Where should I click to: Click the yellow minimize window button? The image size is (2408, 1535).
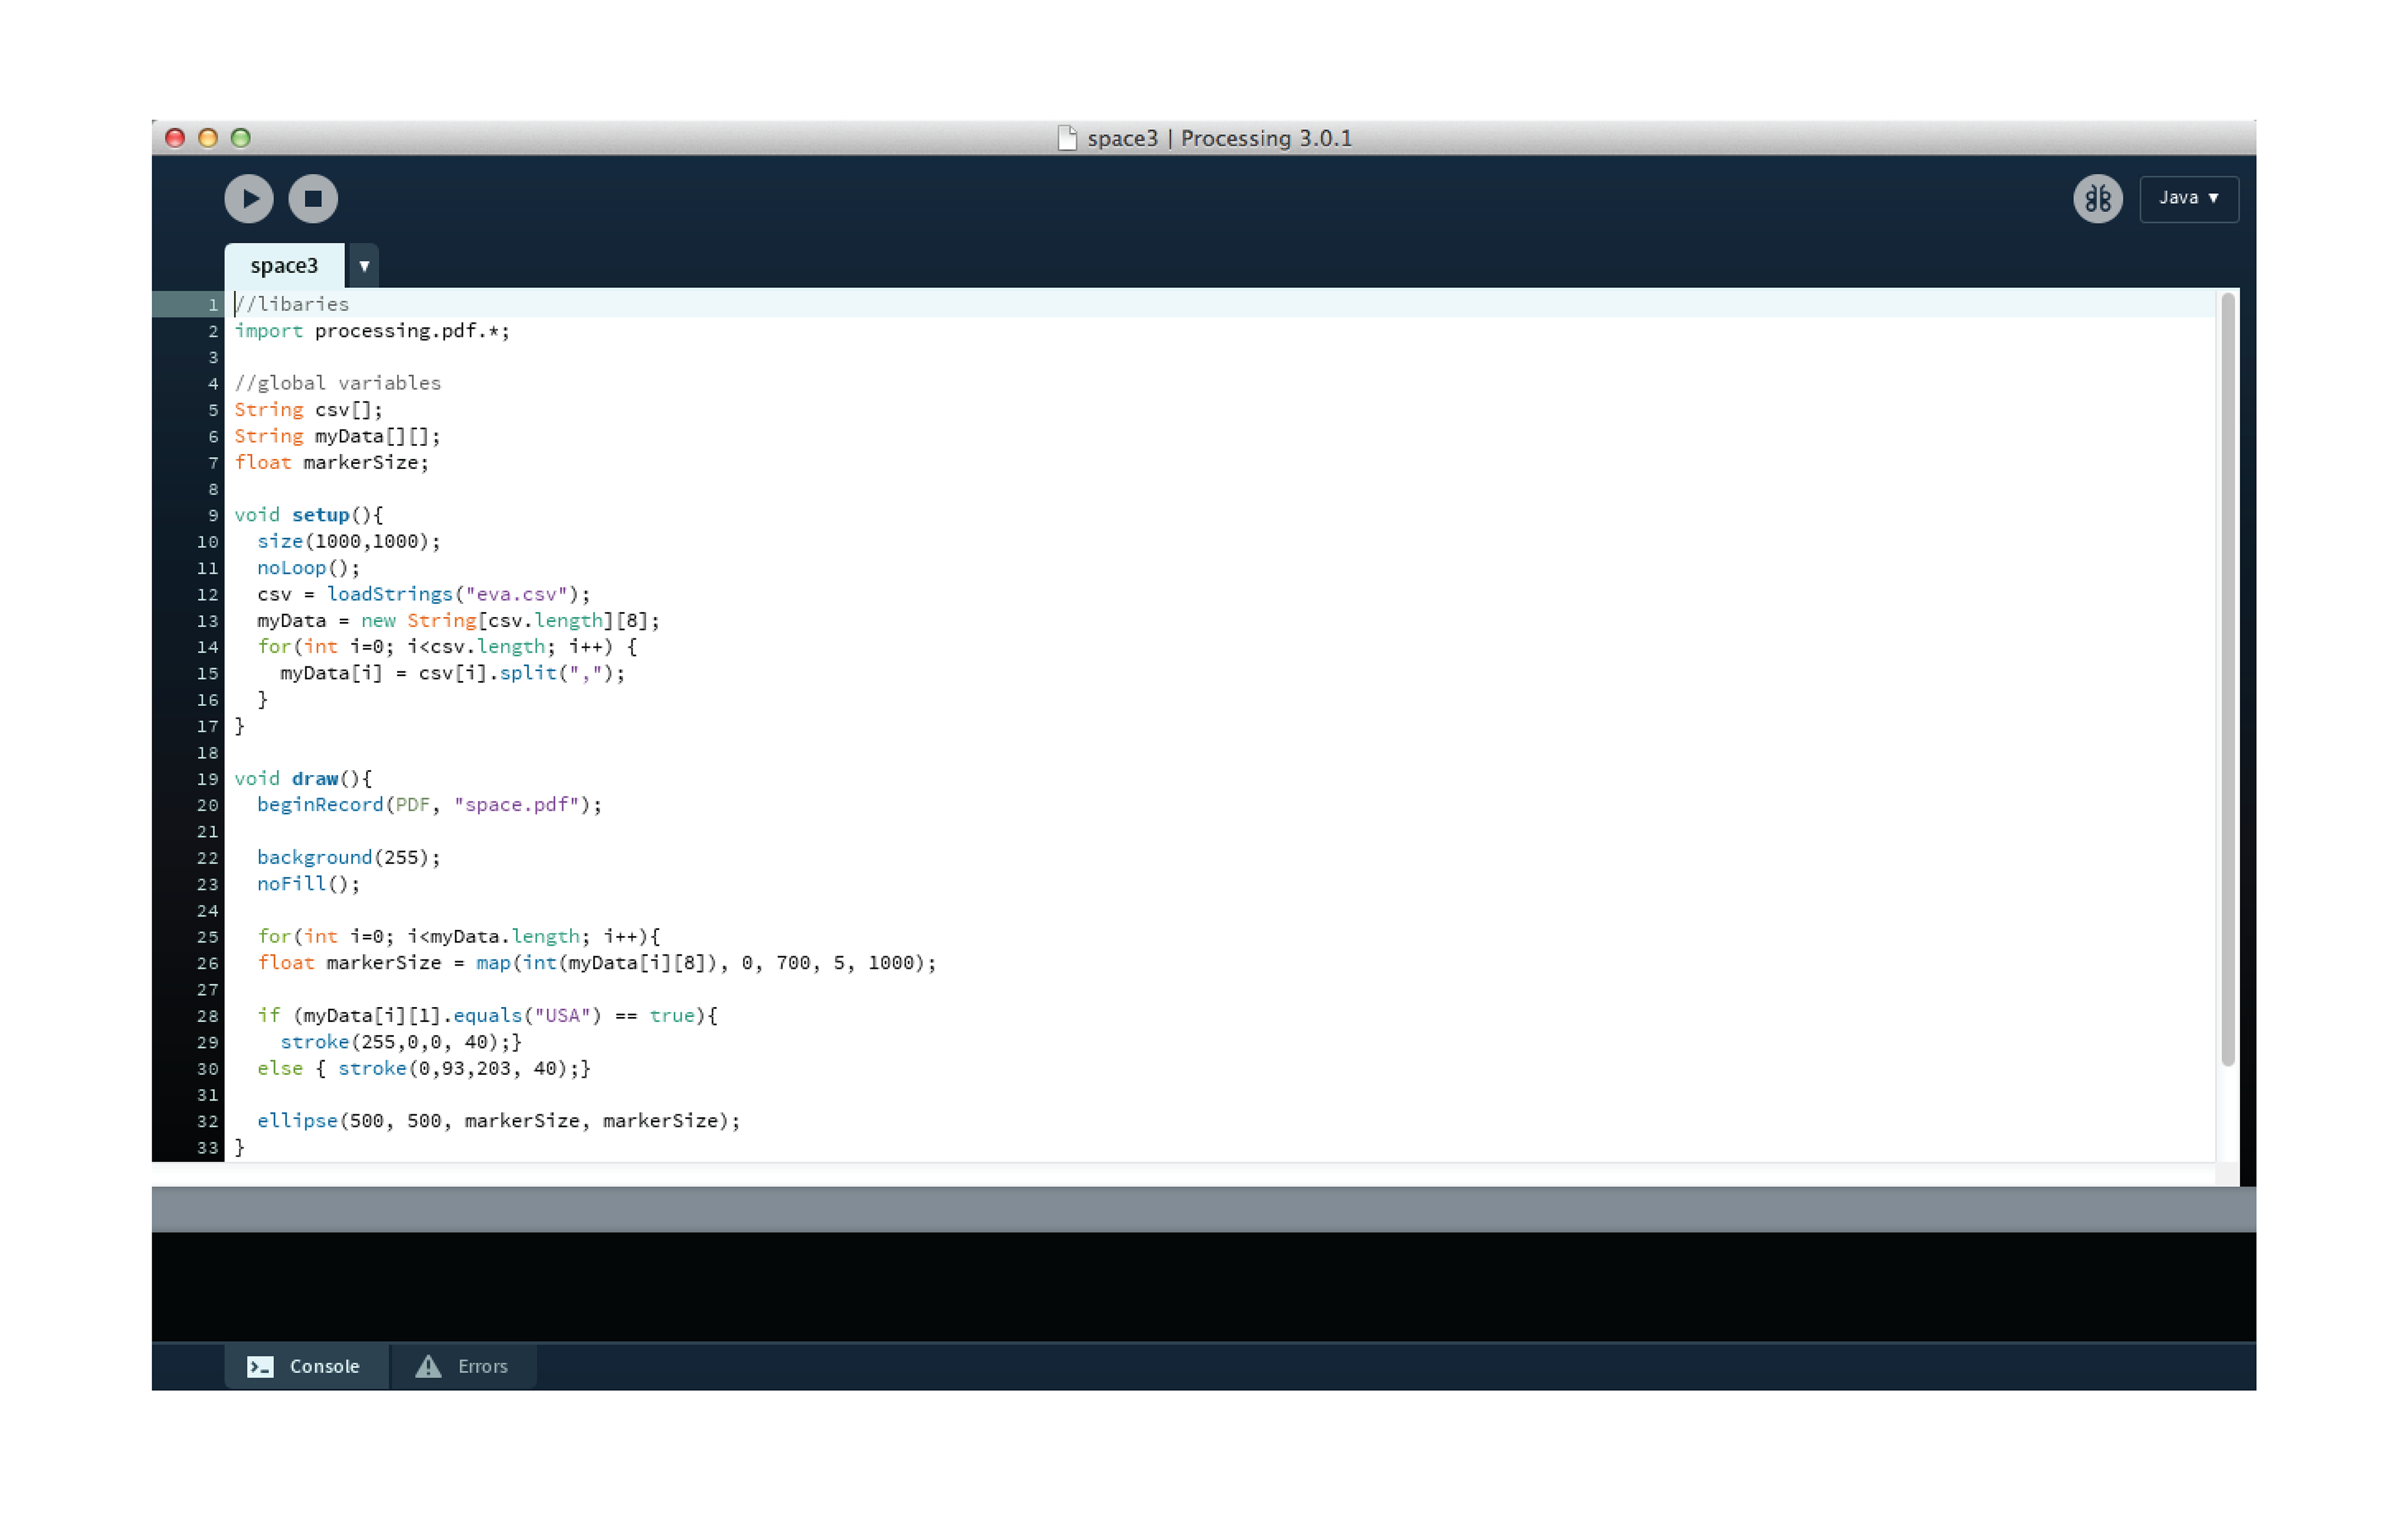pyautogui.click(x=208, y=138)
